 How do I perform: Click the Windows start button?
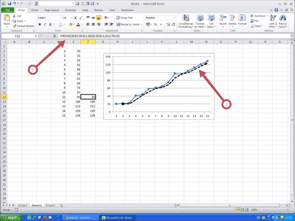pos(11,218)
